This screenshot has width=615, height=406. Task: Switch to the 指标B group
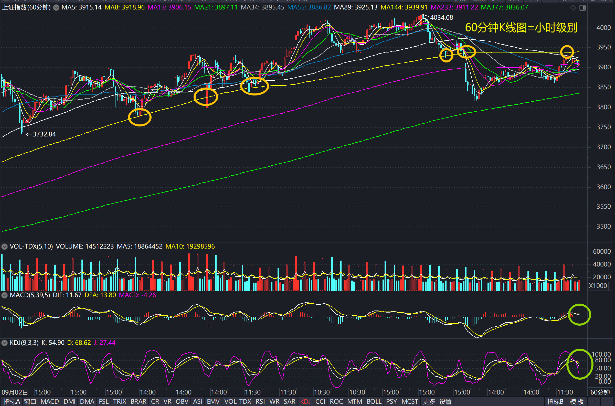(x=555, y=402)
